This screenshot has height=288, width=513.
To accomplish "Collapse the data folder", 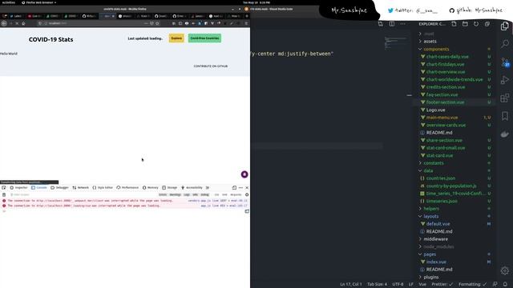I will (428, 170).
